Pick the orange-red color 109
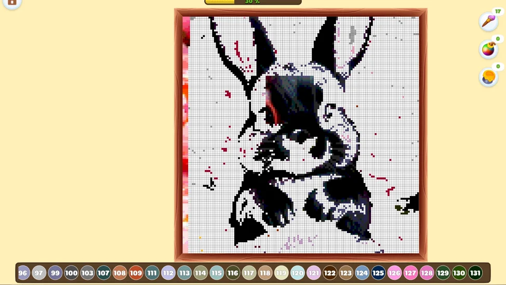The width and height of the screenshot is (506, 285). [136, 273]
